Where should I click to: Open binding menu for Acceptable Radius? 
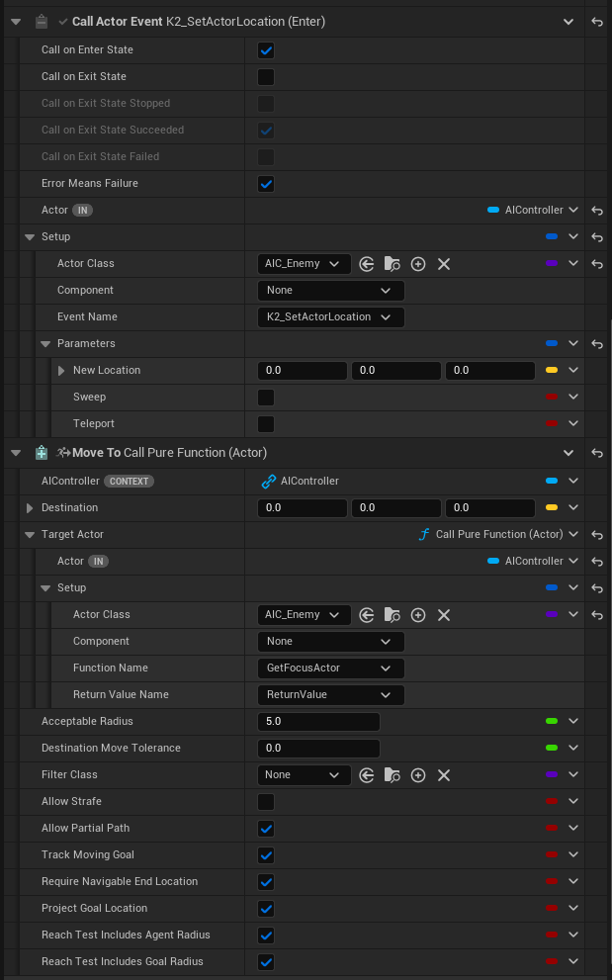(x=573, y=721)
